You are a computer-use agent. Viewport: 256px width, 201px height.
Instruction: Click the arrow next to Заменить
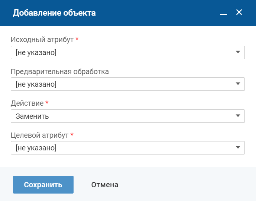click(238, 116)
